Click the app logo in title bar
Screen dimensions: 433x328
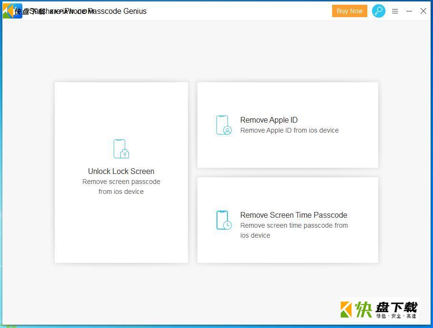click(x=12, y=11)
